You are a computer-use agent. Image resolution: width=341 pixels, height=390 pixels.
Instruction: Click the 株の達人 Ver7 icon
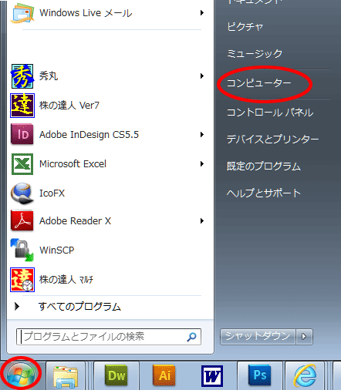tap(22, 106)
